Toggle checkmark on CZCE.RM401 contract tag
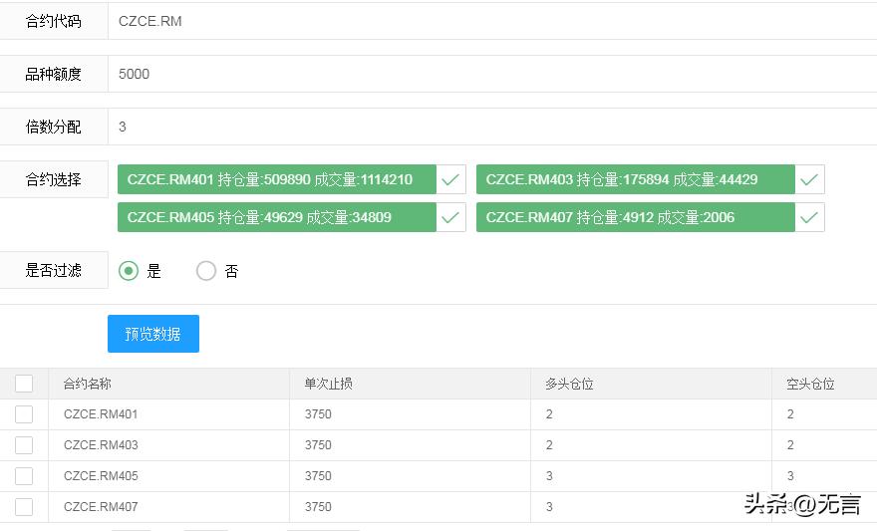This screenshot has width=877, height=531. point(451,180)
